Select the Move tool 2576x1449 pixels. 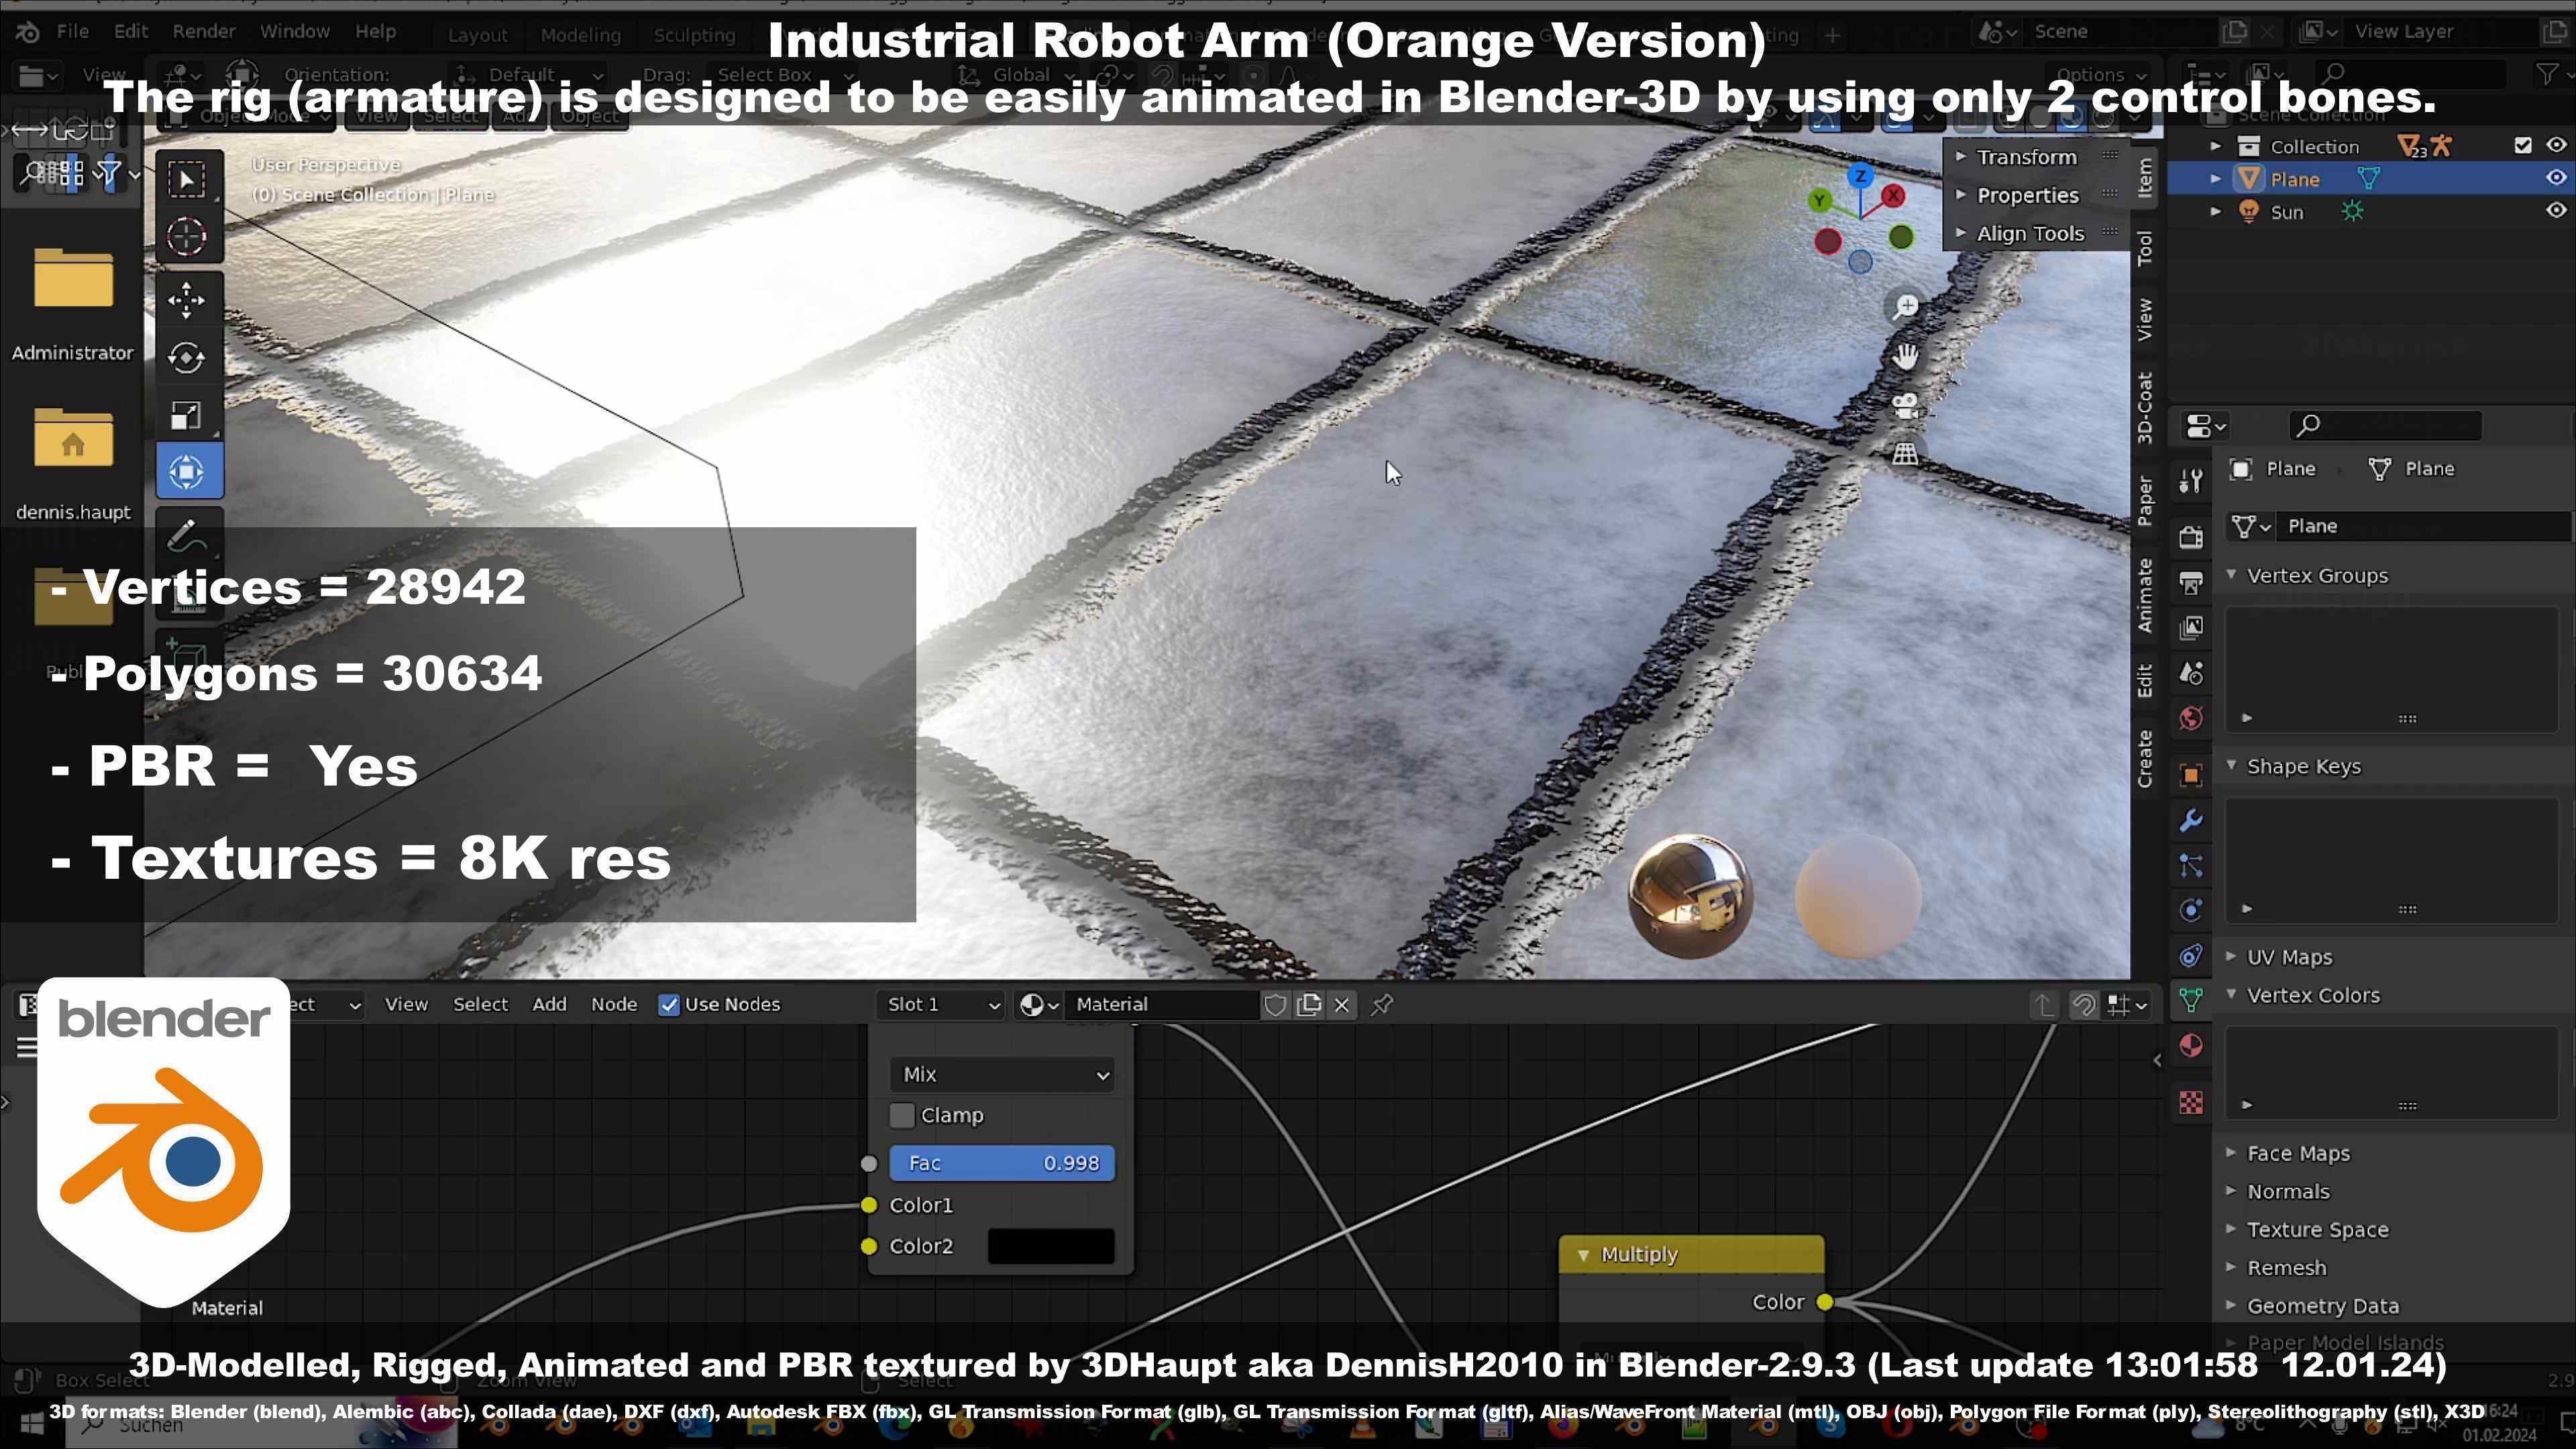click(x=187, y=301)
